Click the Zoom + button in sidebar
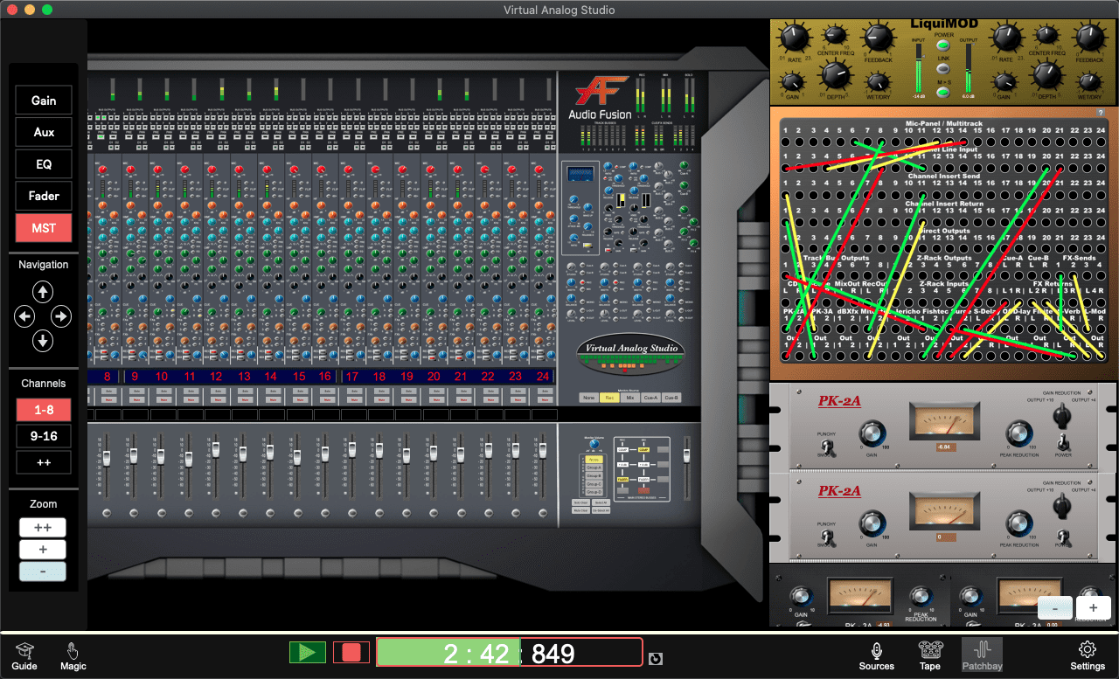1119x679 pixels. point(43,550)
